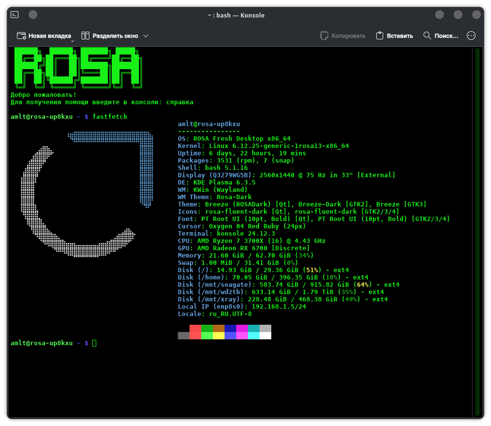Image resolution: width=491 pixels, height=426 pixels.
Task: Click the 'GPU: AMD Radeon RX 6700' line
Action: (244, 248)
